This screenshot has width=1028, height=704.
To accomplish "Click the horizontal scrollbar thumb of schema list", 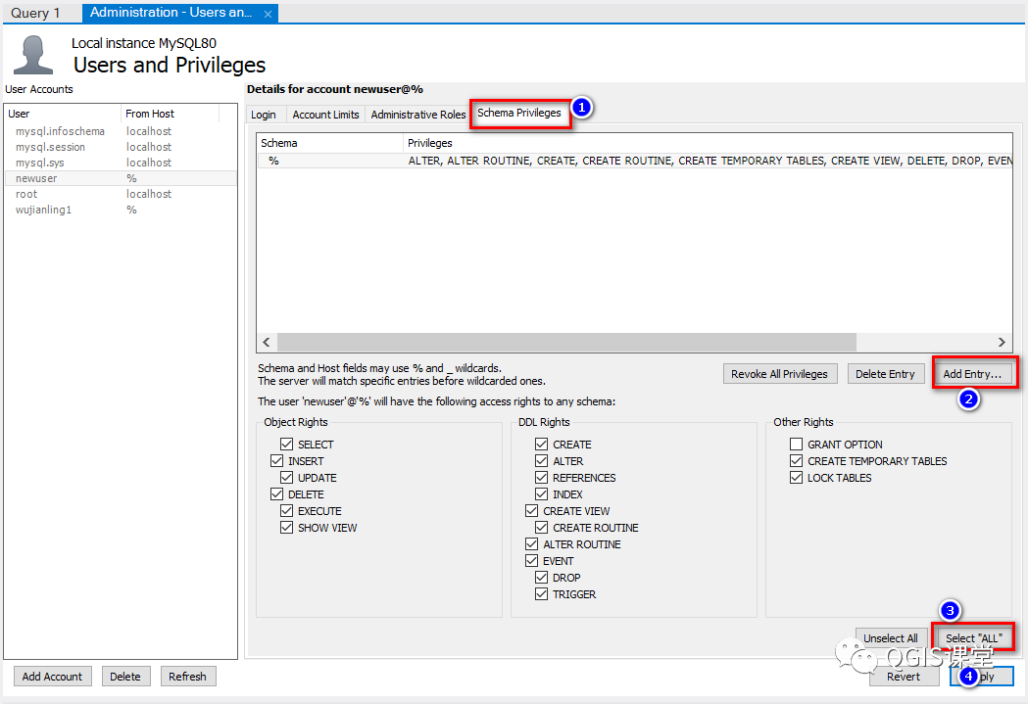I will tap(566, 342).
